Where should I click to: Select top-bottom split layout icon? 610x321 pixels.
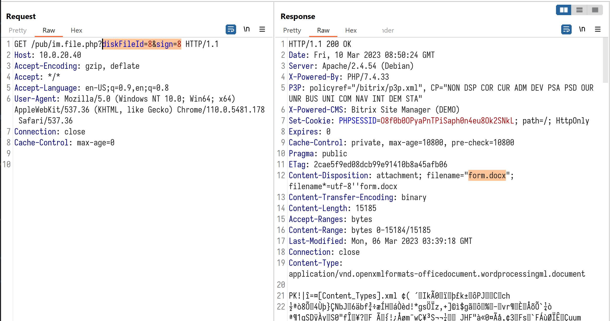579,10
